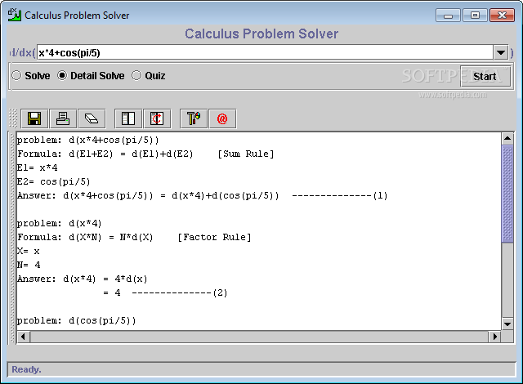The height and width of the screenshot is (384, 523).
Task: Click the horizontal scrollbar left arrow
Action: coord(23,337)
